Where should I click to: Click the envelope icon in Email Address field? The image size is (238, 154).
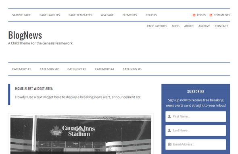click(x=169, y=144)
